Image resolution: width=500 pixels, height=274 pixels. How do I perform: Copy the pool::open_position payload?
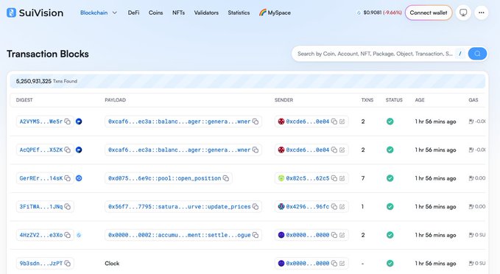(x=226, y=178)
